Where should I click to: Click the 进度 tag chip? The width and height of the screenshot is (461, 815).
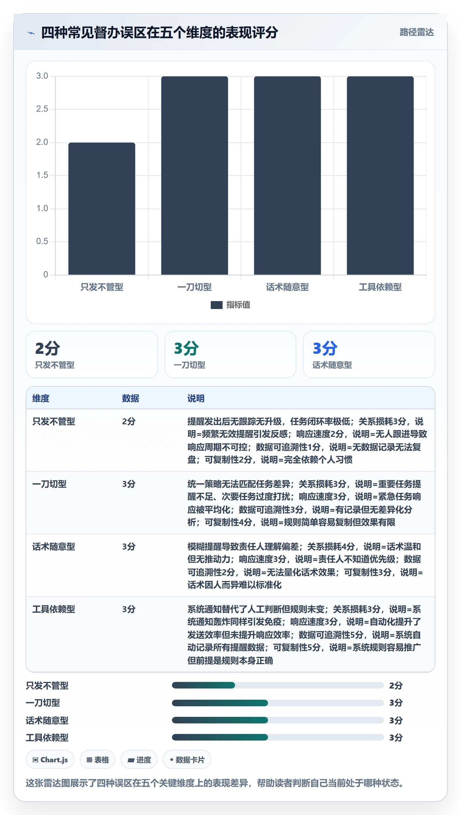139,760
